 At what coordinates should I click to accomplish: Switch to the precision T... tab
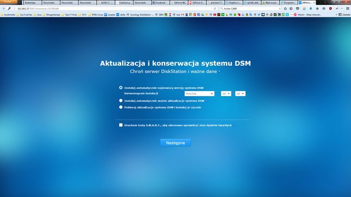point(215,3)
